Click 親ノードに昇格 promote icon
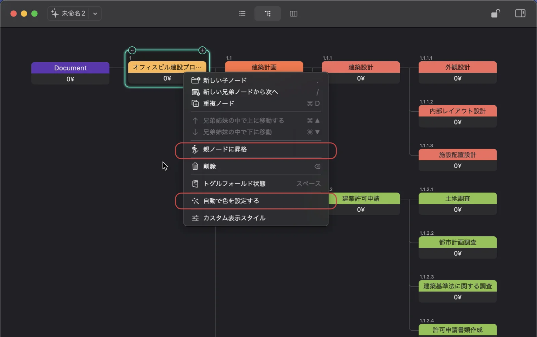Image resolution: width=537 pixels, height=337 pixels. 195,149
